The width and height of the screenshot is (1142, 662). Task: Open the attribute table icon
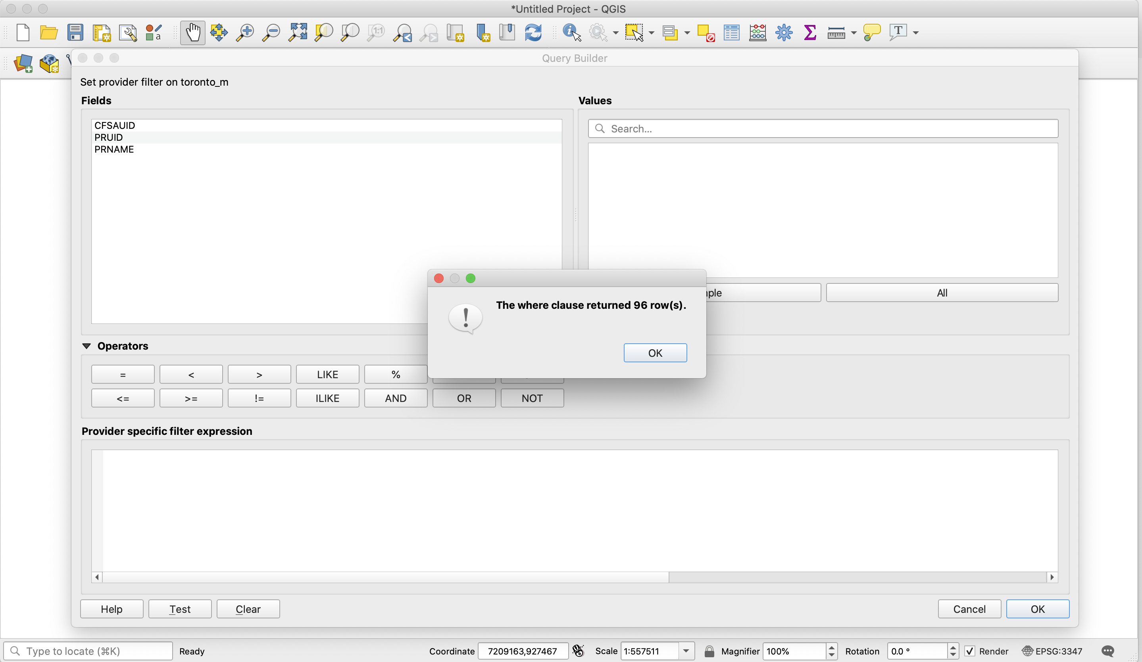coord(731,33)
